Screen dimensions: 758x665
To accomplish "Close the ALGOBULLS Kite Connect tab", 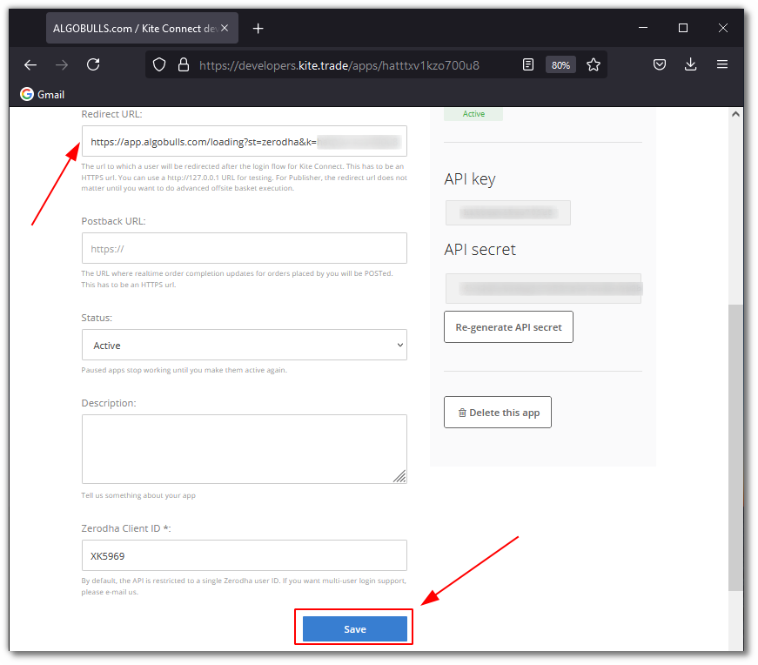I will (225, 28).
